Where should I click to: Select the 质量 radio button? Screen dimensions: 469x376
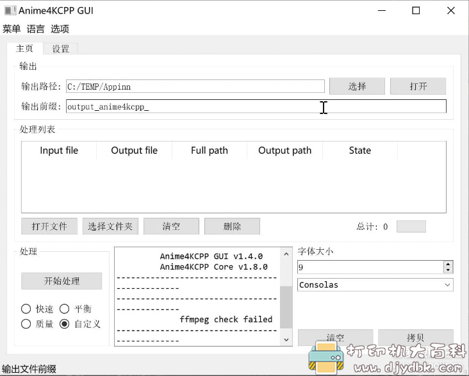[37, 324]
